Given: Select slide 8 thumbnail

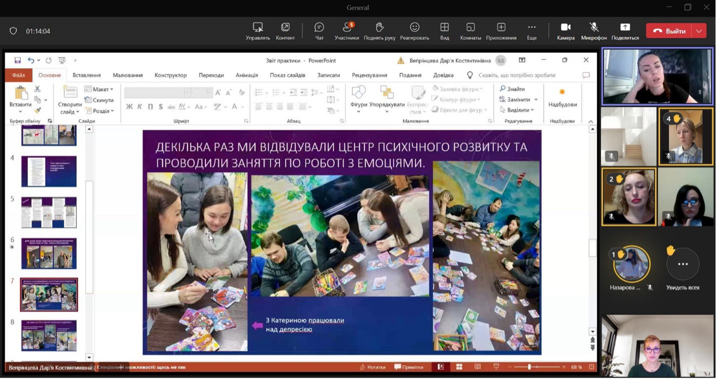Looking at the screenshot, I should (49, 335).
